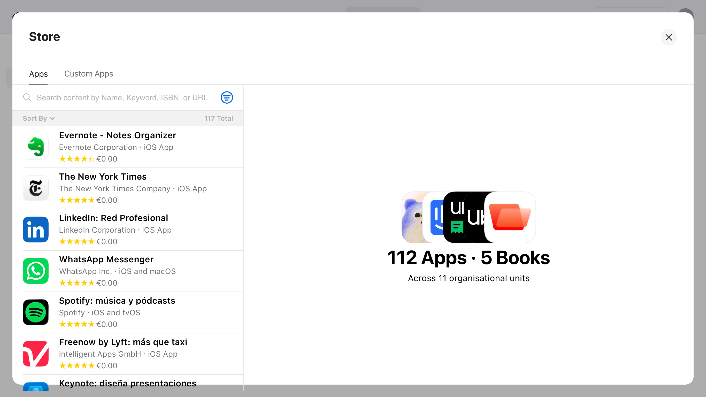Open the WhatsApp Messenger app icon

[x=36, y=271]
